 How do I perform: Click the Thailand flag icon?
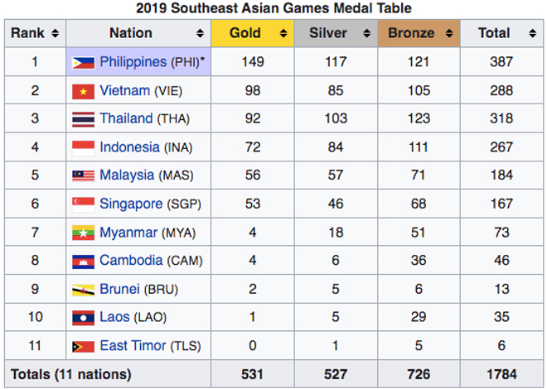click(83, 118)
